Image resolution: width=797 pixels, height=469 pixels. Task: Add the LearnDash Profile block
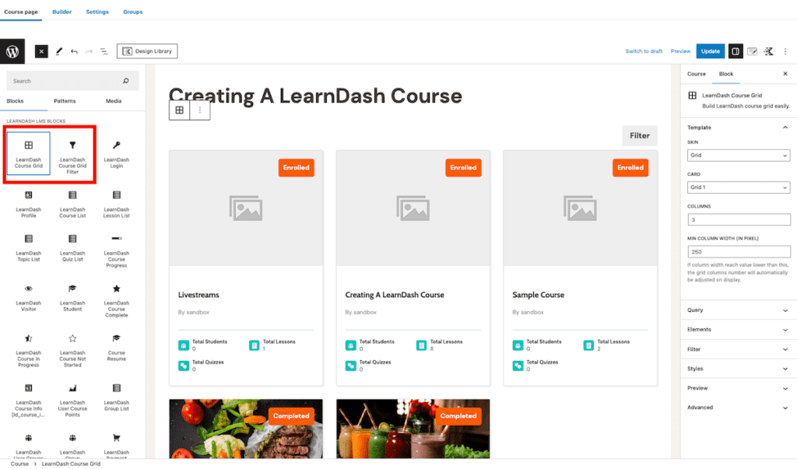(x=29, y=203)
